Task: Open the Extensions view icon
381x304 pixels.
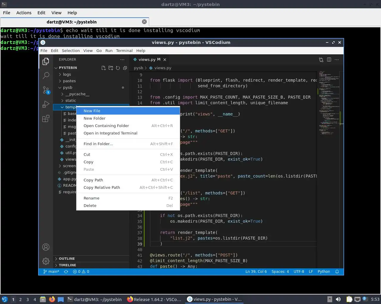Action: tap(46, 119)
